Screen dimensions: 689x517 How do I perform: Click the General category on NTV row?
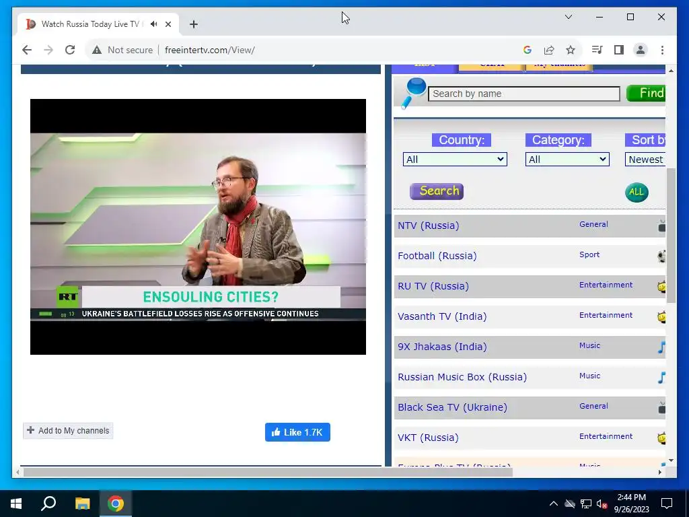[593, 224]
